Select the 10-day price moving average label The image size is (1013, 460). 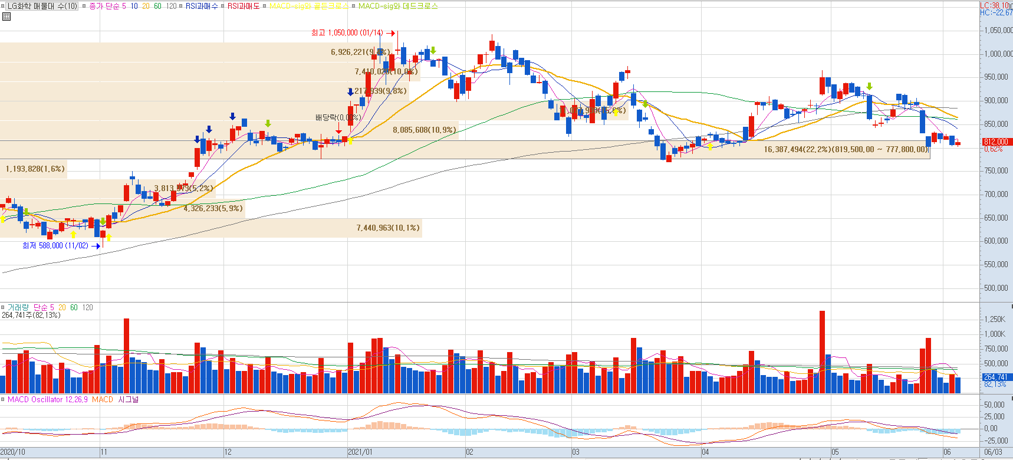(134, 6)
